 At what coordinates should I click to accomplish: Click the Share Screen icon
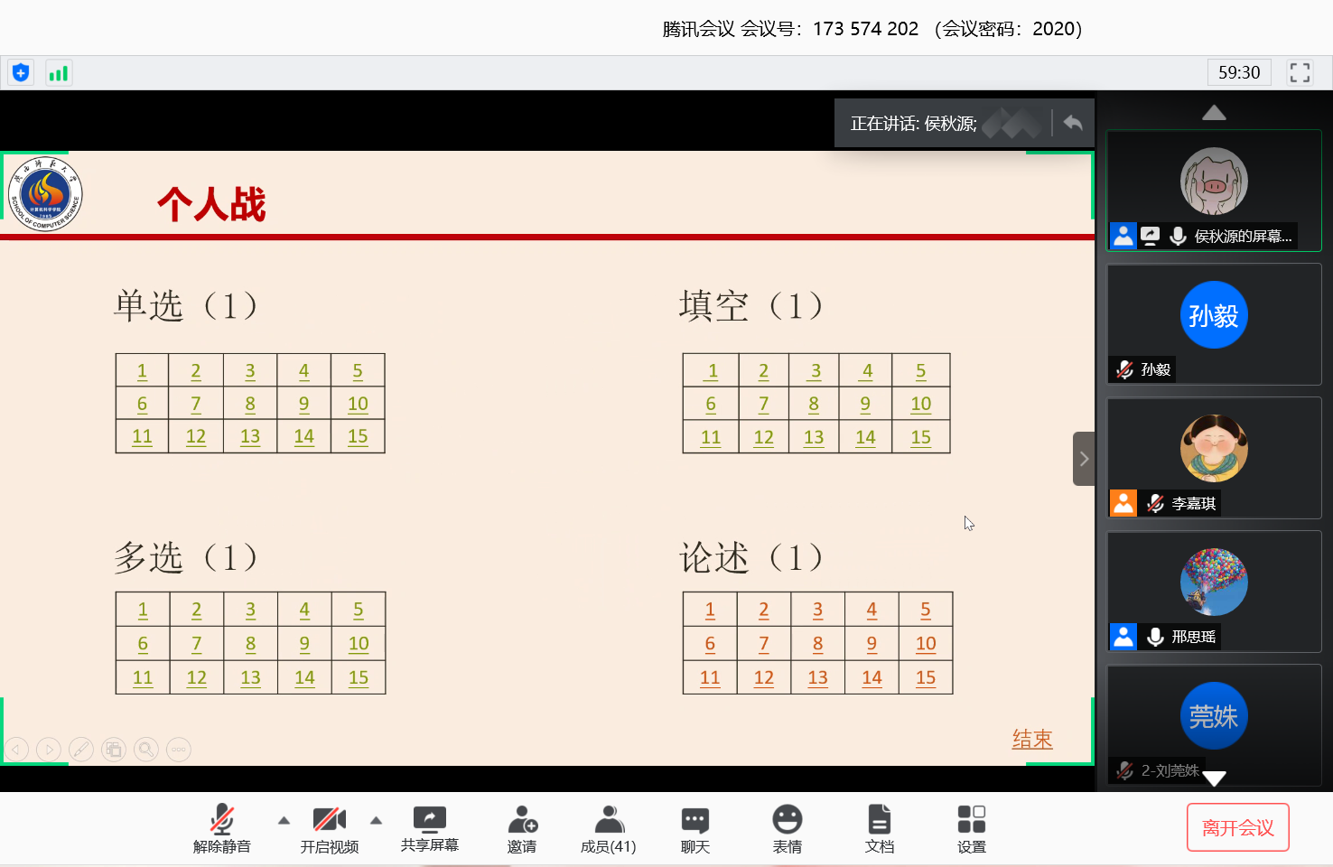click(429, 828)
